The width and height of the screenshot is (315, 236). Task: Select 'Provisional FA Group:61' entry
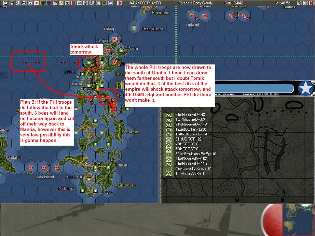(x=193, y=168)
